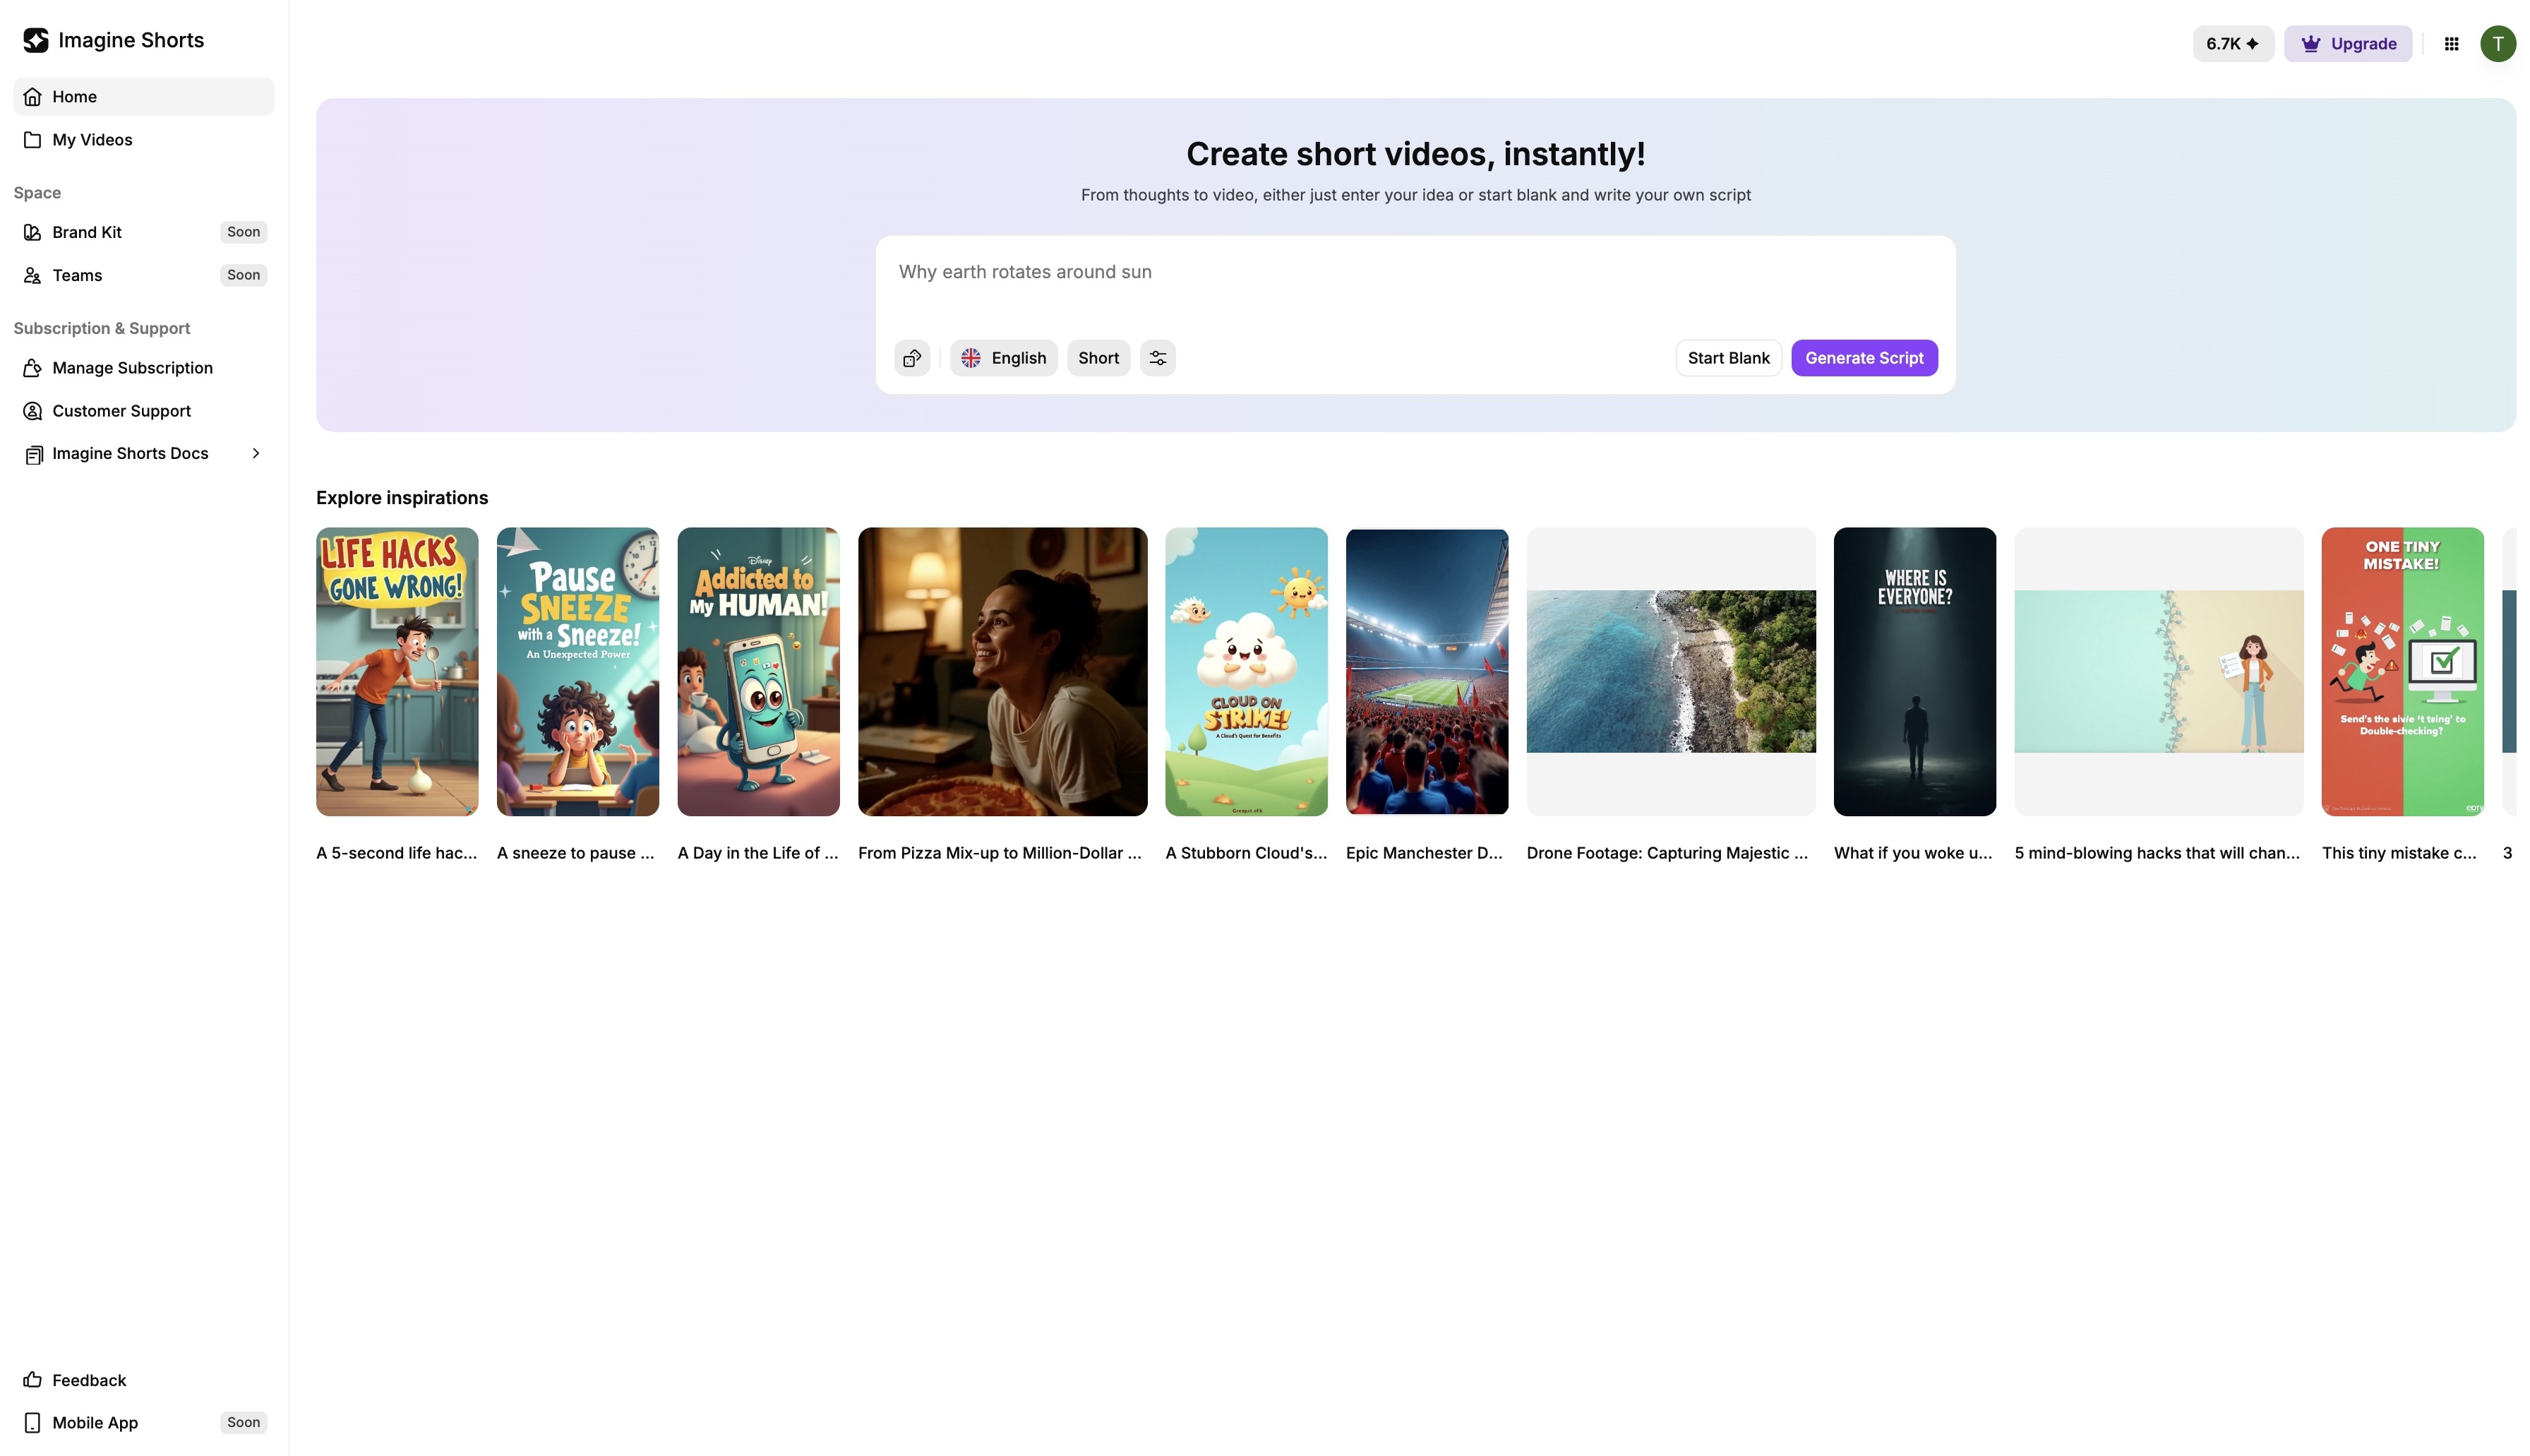The height and width of the screenshot is (1456, 2530).
Task: Open the Manchester stadium thumbnail
Action: click(1427, 672)
